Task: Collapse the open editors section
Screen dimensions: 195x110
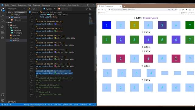Action: point(7,12)
